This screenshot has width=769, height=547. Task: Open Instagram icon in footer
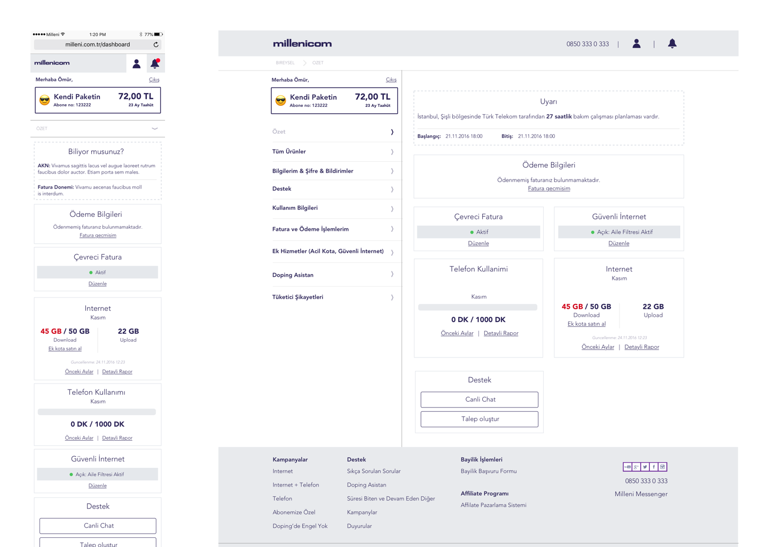pos(662,467)
